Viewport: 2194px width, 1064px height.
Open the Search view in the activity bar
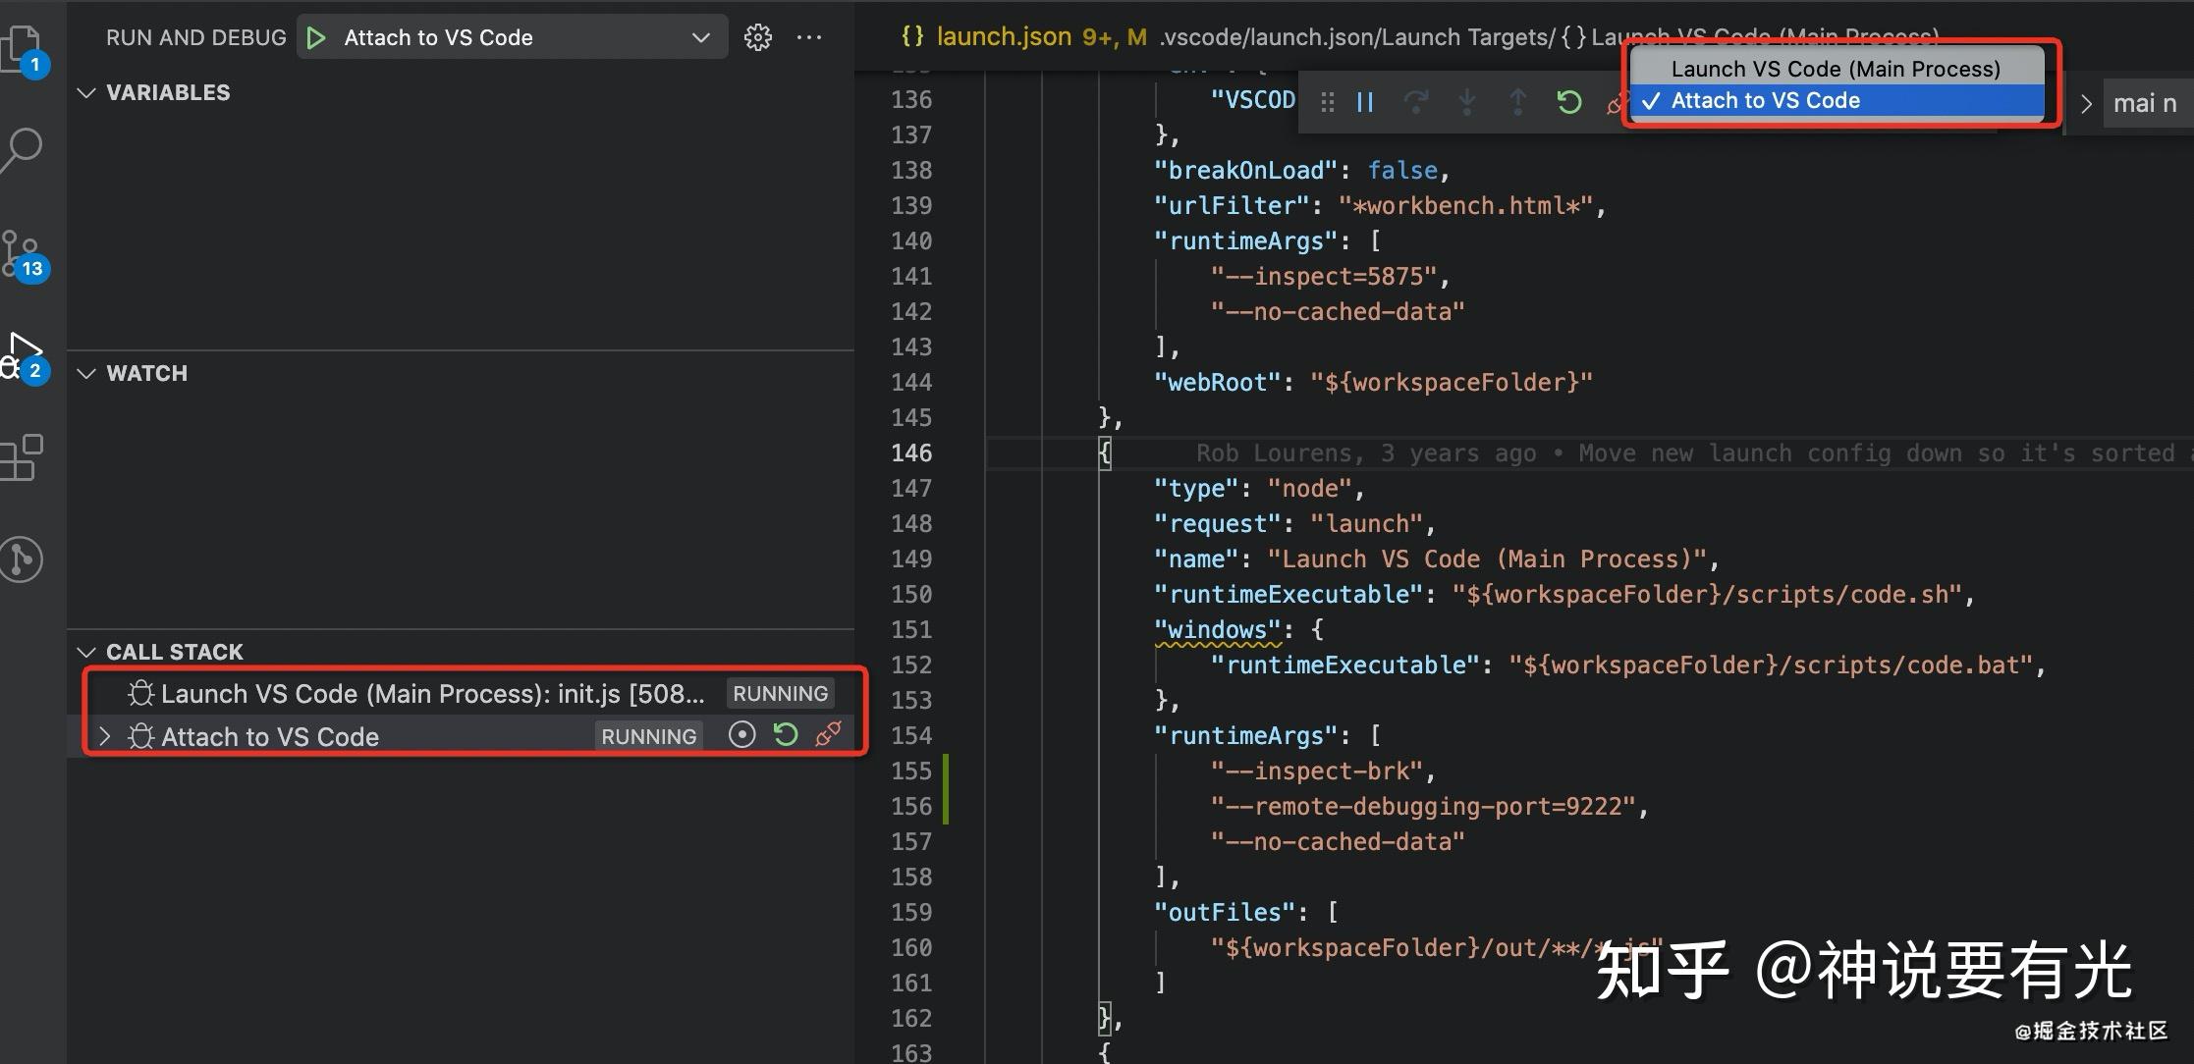(x=22, y=149)
